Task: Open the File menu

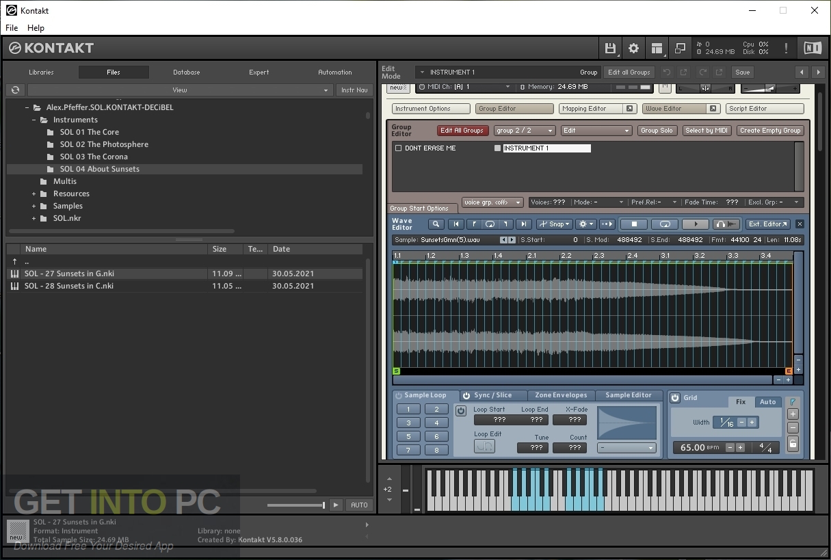Action: [x=12, y=28]
